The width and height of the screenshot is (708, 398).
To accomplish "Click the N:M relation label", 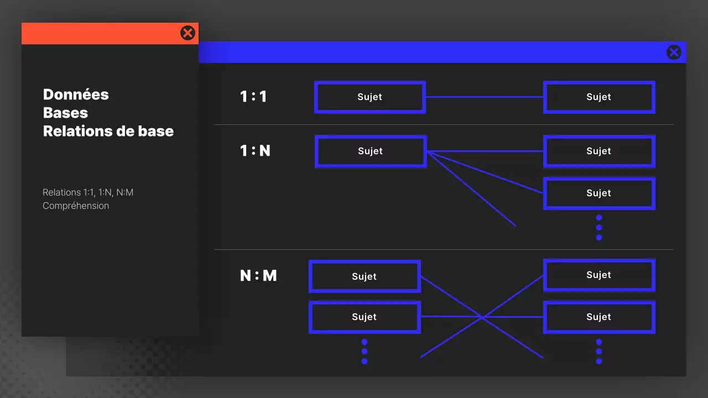I will pos(258,276).
